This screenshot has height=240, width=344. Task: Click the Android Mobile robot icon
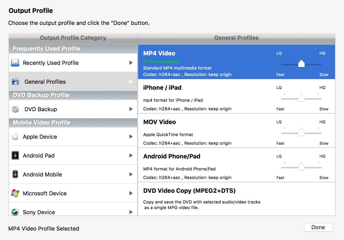(15, 174)
